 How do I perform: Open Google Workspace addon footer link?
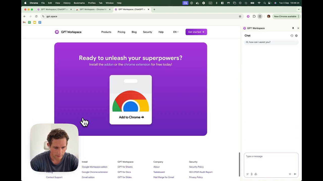pos(94,167)
